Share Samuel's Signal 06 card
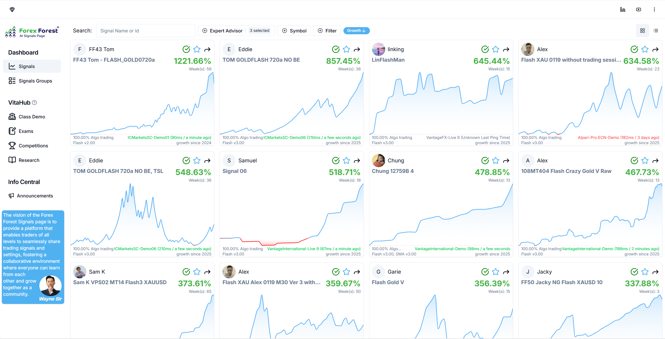The height and width of the screenshot is (339, 665). tap(357, 161)
